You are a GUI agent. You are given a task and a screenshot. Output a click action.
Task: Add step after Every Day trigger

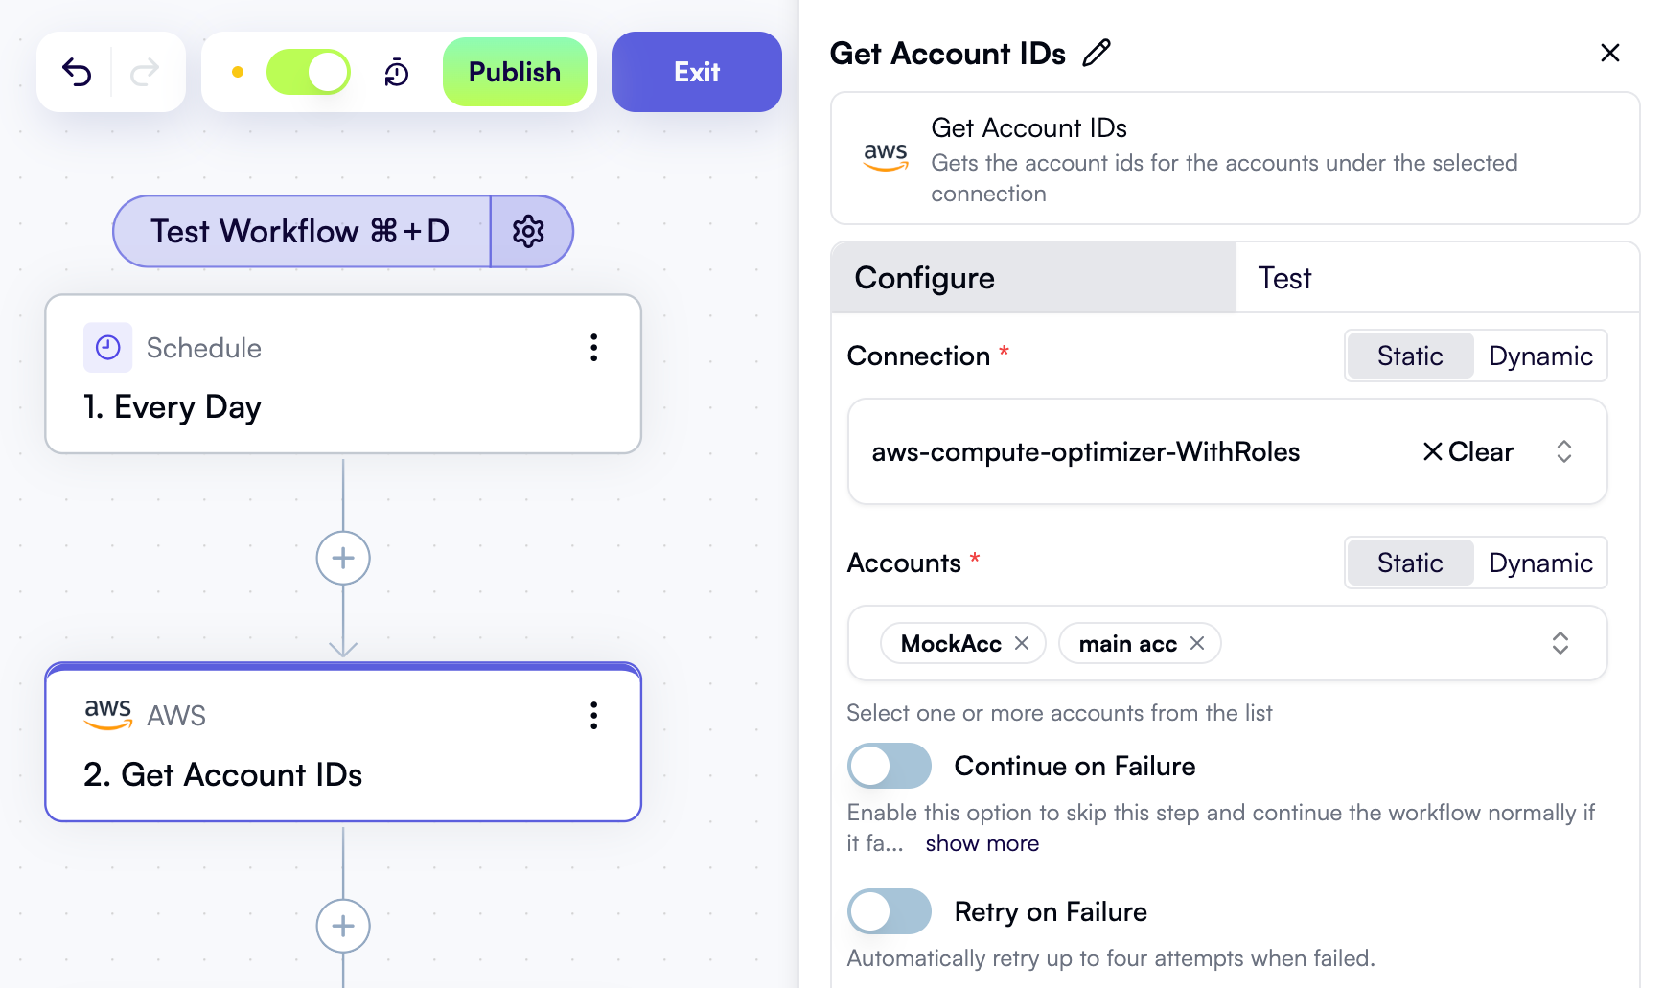pyautogui.click(x=343, y=558)
